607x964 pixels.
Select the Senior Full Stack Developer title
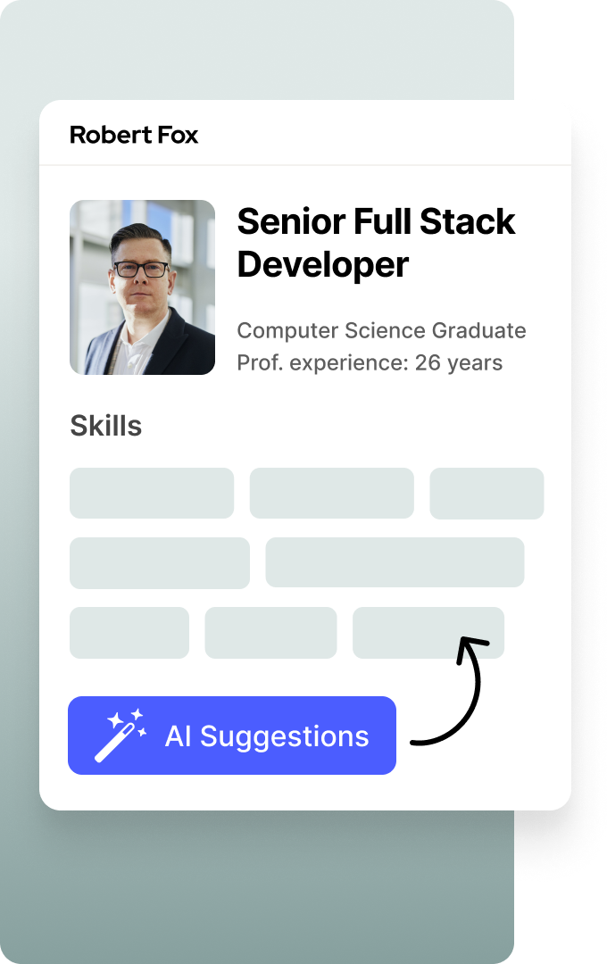coord(376,243)
